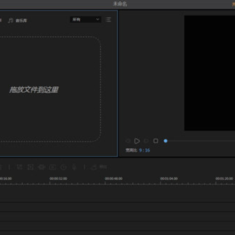Start voiceover with the microphone icon
Image resolution: width=235 pixels, height=235 pixels.
click(74, 167)
